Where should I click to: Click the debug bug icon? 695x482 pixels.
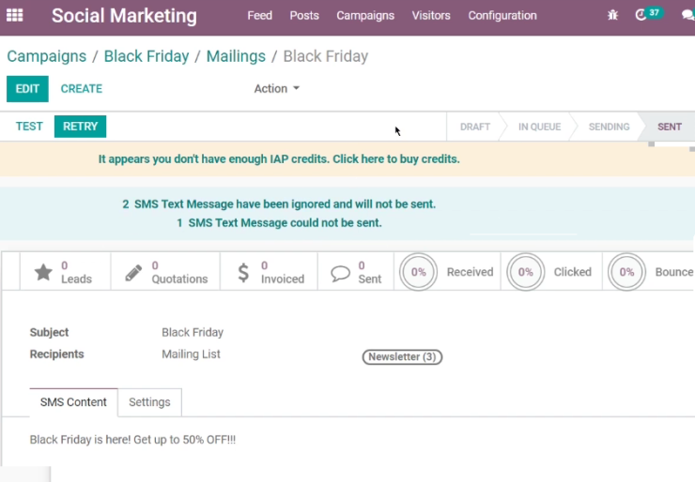(612, 16)
